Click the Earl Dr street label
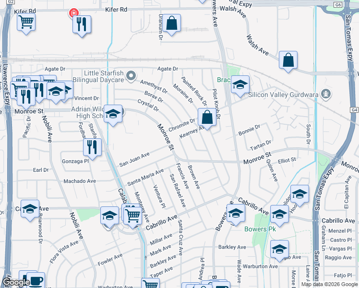 [41, 170]
